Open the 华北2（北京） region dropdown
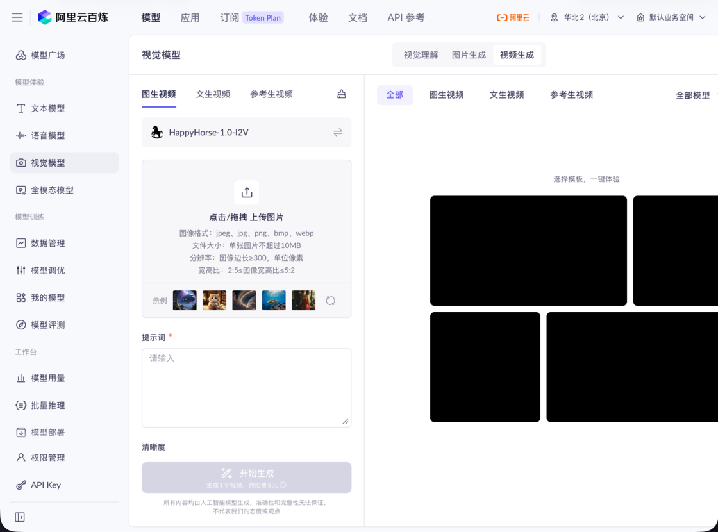 pyautogui.click(x=587, y=17)
